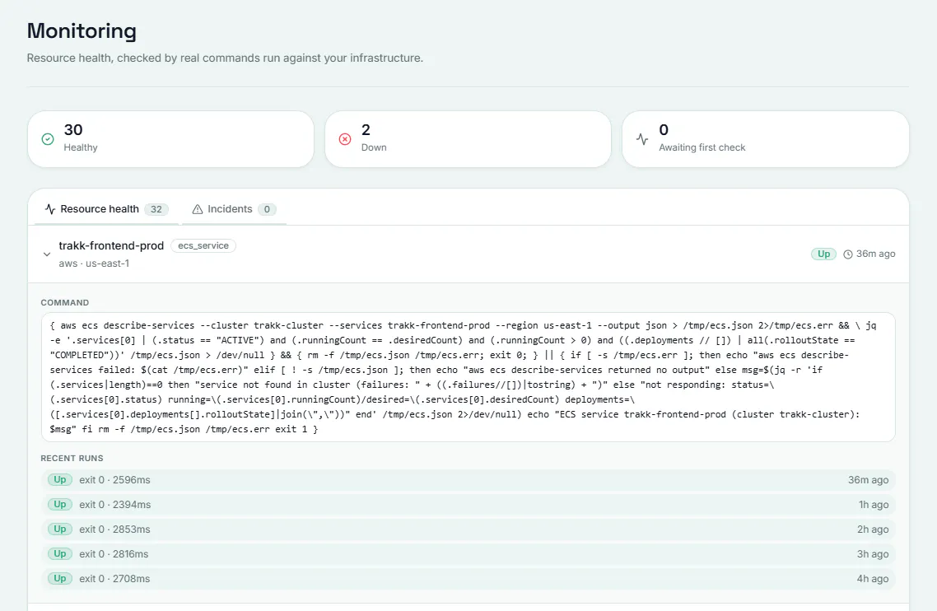The image size is (937, 611).
Task: Click the Monitoring page heading
Action: [x=82, y=31]
